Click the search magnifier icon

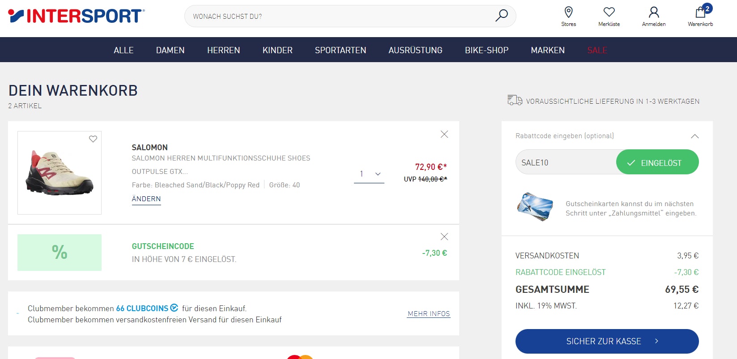(502, 16)
